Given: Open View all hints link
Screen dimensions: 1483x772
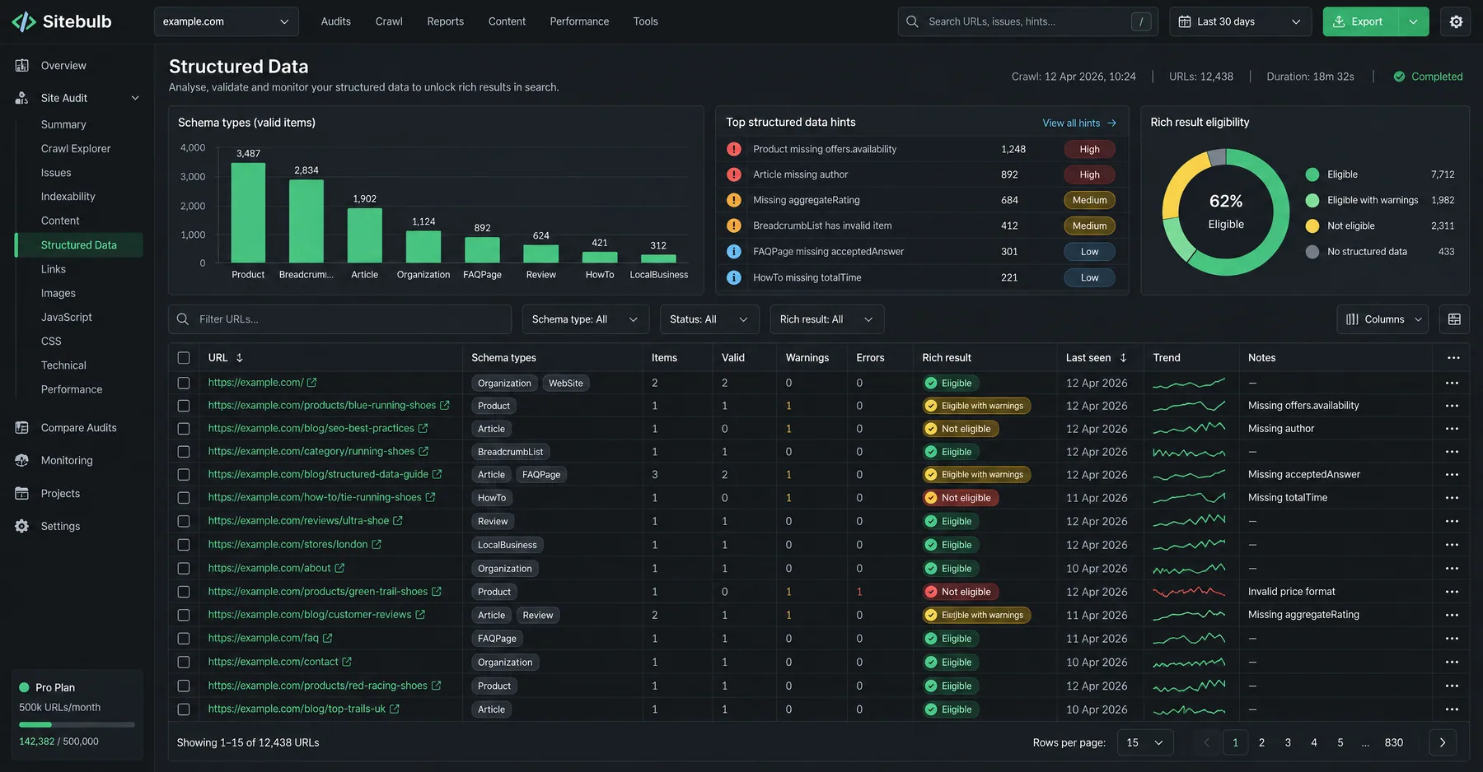Looking at the screenshot, I should pos(1079,123).
